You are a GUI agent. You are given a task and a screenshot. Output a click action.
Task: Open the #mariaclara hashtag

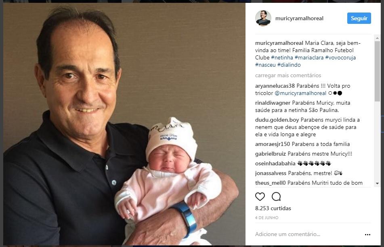click(309, 57)
